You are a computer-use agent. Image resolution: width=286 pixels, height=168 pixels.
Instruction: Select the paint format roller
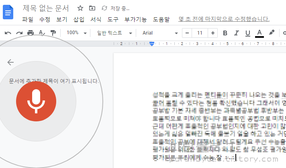tap(53, 33)
